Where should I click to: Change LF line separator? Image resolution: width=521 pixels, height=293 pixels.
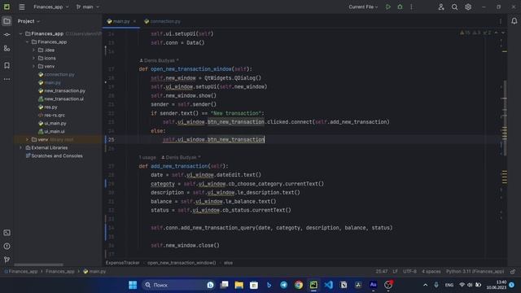(395, 271)
